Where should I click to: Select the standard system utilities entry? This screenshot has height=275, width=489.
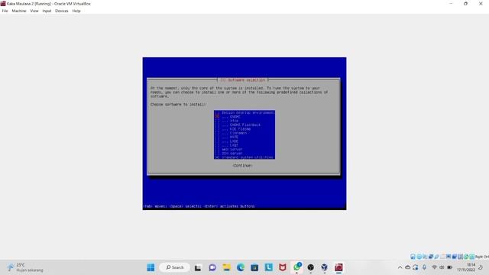coord(244,157)
